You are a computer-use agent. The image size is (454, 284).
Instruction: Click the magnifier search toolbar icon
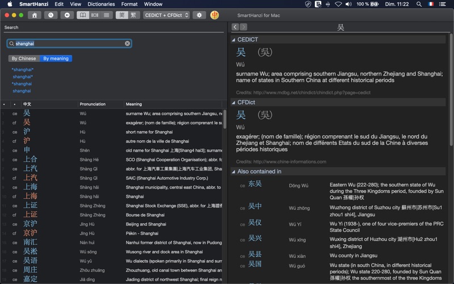pyautogui.click(x=51, y=15)
